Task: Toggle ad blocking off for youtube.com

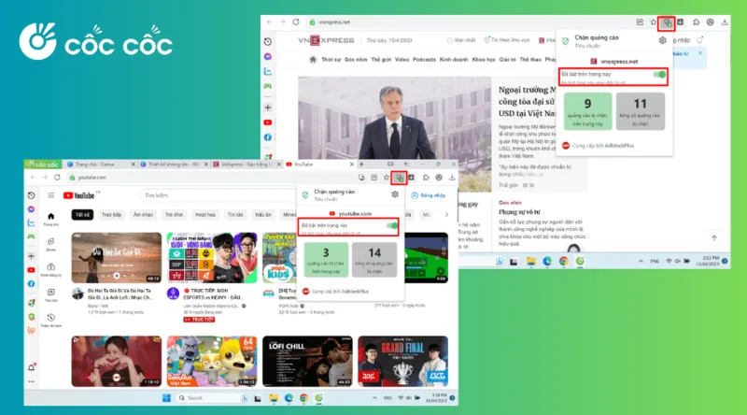Action: [x=392, y=225]
